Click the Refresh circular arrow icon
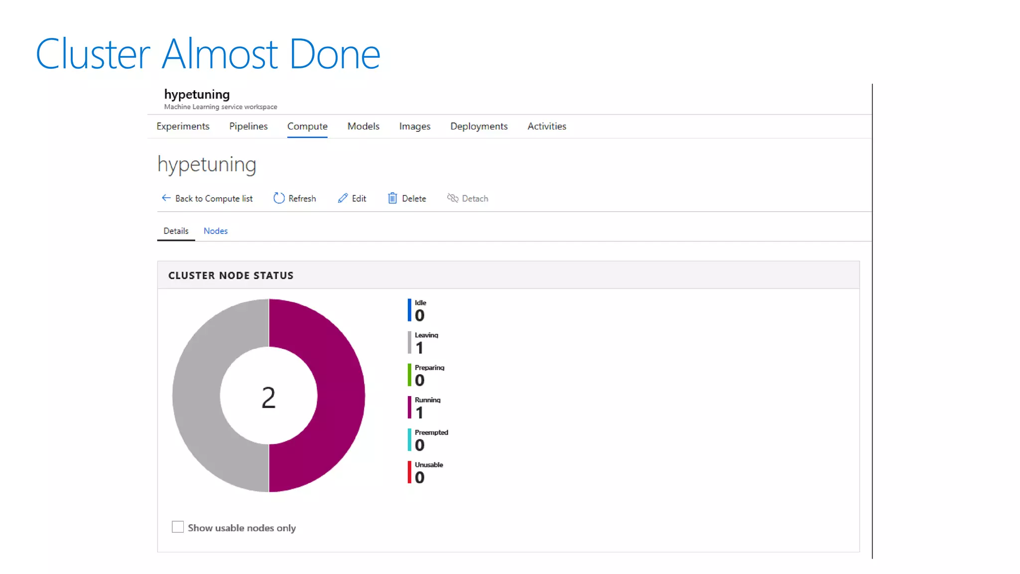The image size is (1020, 574). (x=279, y=198)
